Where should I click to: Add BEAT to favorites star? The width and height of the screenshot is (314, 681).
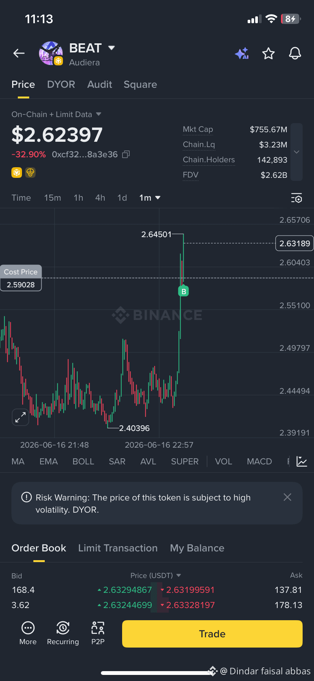coord(268,54)
